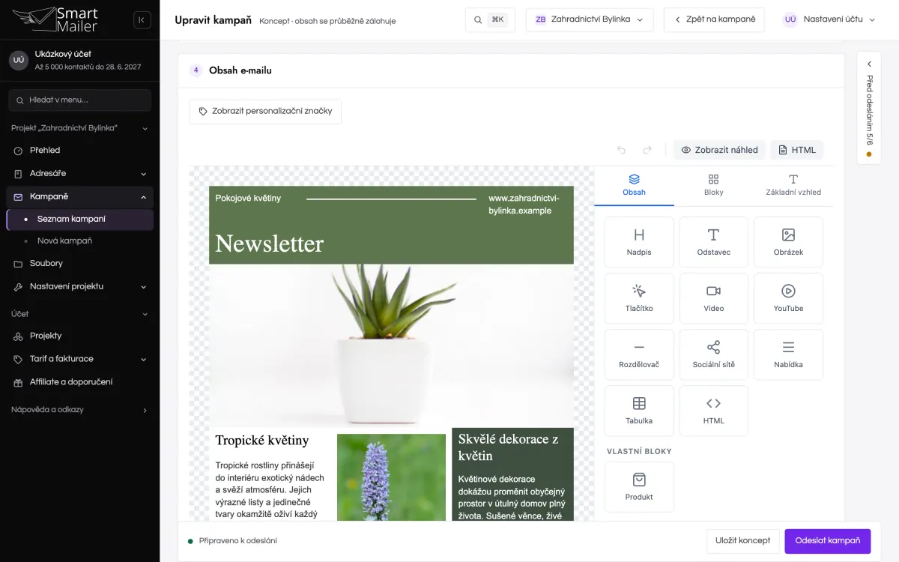
Task: Click Zobrazit náhled button
Action: [x=719, y=150]
